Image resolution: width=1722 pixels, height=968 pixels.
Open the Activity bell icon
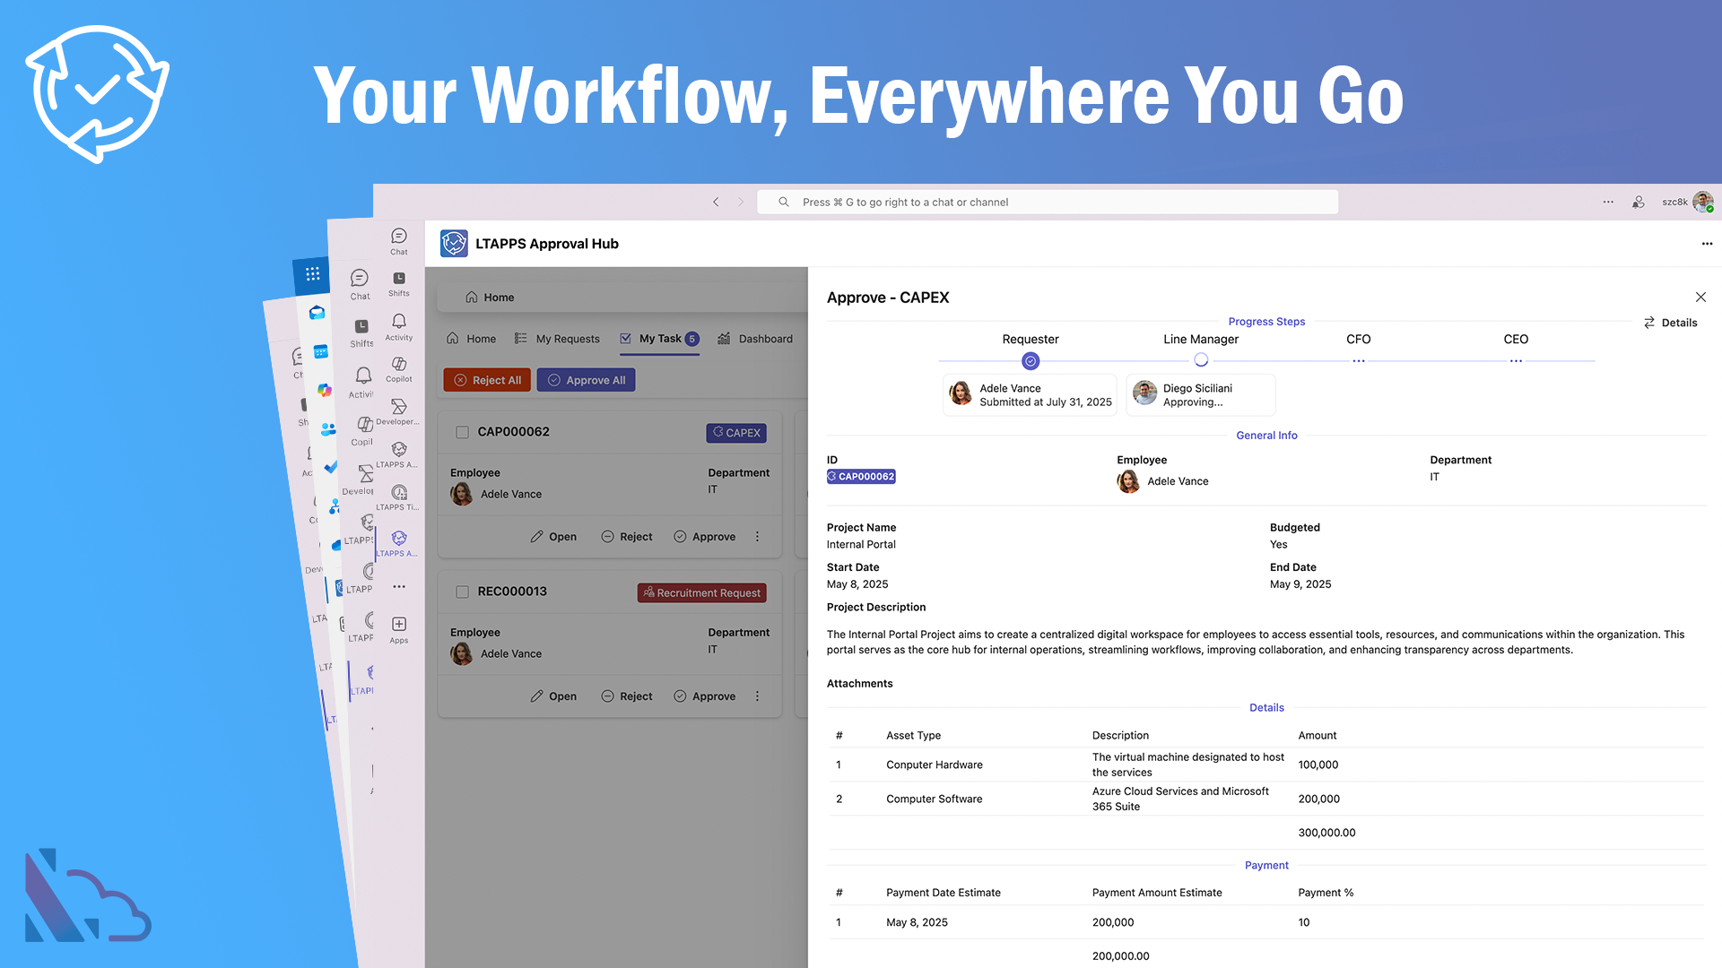399,322
